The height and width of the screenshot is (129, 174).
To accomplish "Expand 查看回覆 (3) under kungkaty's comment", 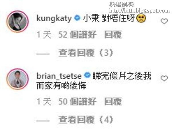I will [86, 53].
